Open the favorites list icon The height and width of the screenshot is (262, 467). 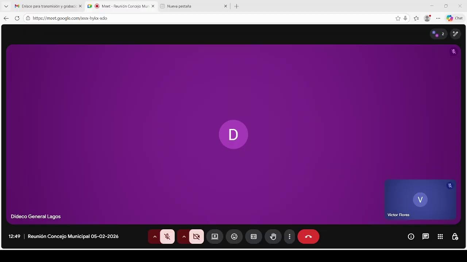click(416, 18)
